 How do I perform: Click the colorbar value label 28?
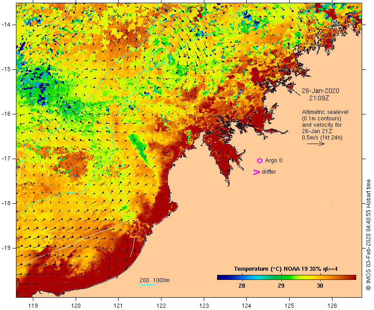click(242, 286)
